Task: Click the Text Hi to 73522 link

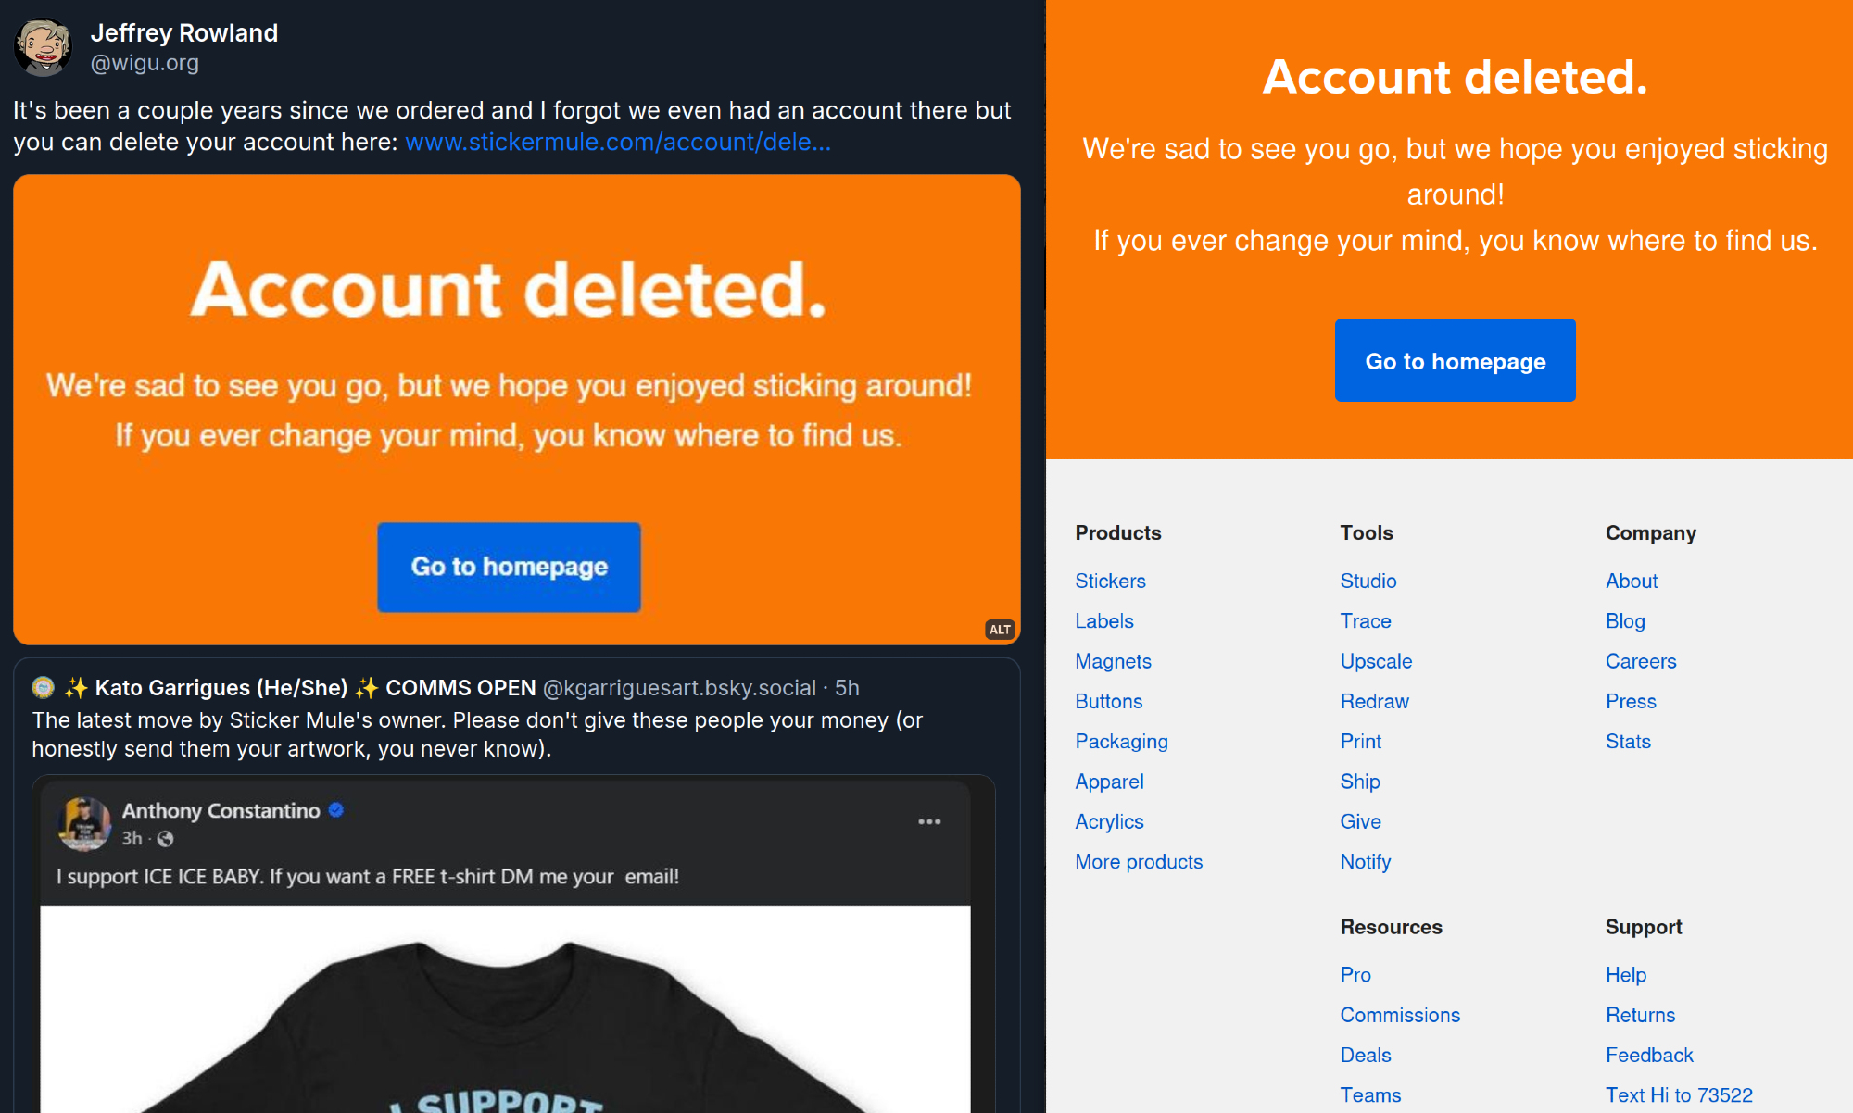Action: click(1679, 1094)
